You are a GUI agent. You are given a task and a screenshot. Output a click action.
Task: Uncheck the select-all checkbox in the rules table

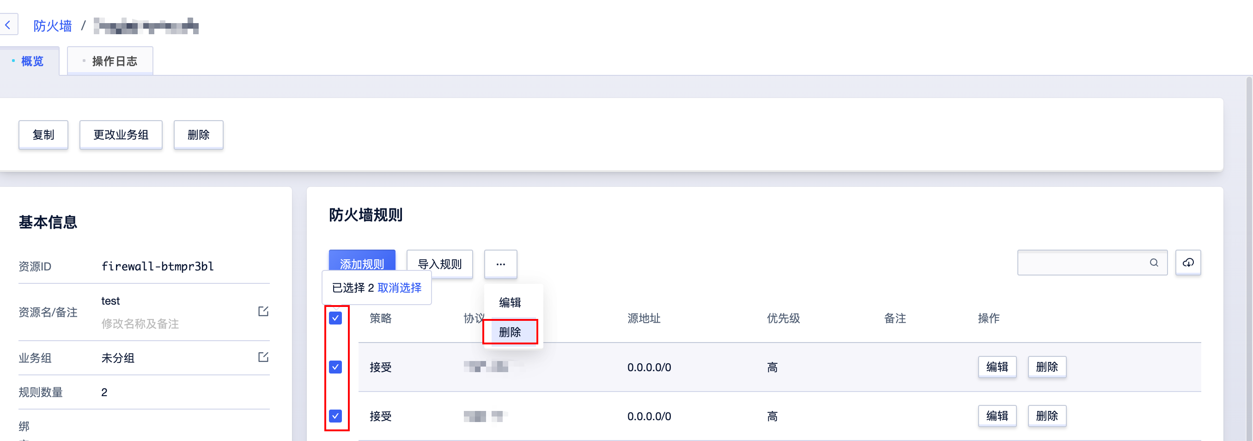click(335, 318)
